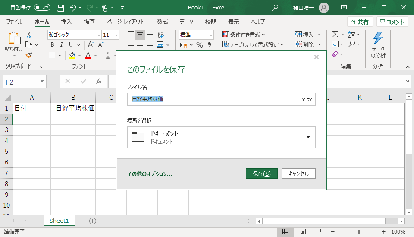
Task: Cut selection with scissors icon
Action: 29,35
